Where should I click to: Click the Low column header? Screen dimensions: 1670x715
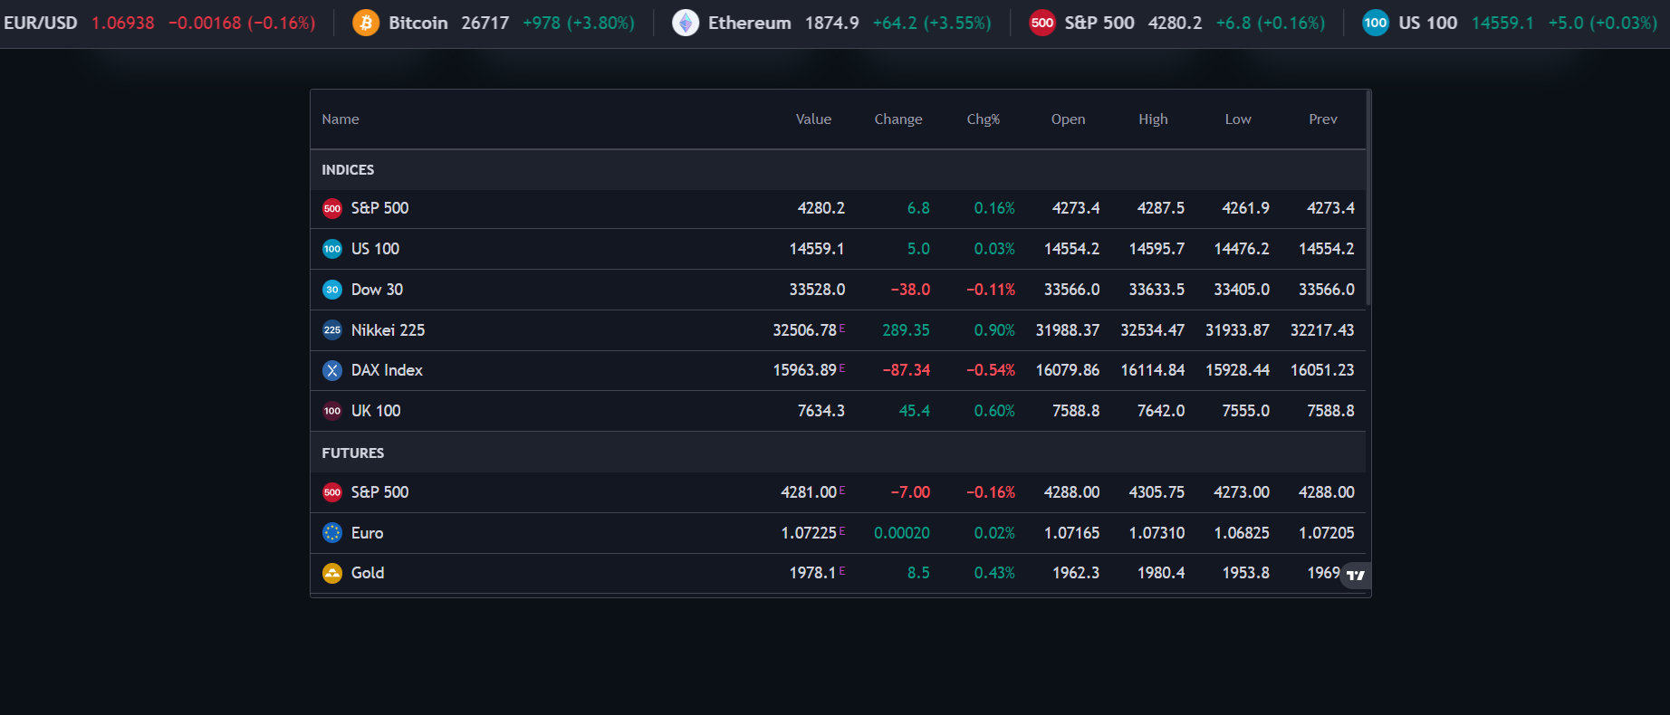pyautogui.click(x=1238, y=119)
